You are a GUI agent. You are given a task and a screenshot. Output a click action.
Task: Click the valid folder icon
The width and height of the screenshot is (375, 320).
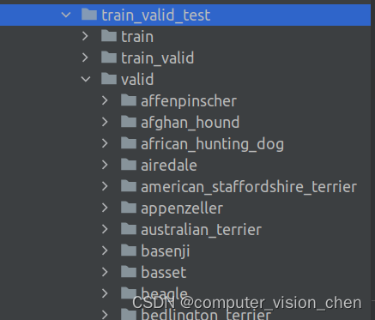[109, 79]
